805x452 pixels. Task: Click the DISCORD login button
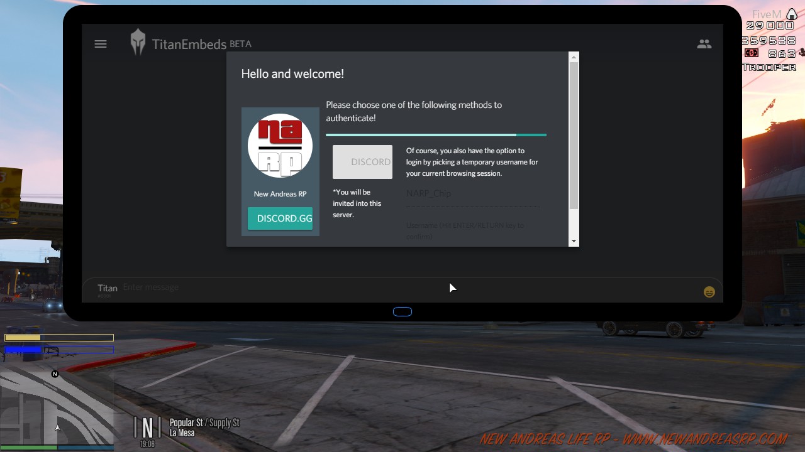coord(362,162)
